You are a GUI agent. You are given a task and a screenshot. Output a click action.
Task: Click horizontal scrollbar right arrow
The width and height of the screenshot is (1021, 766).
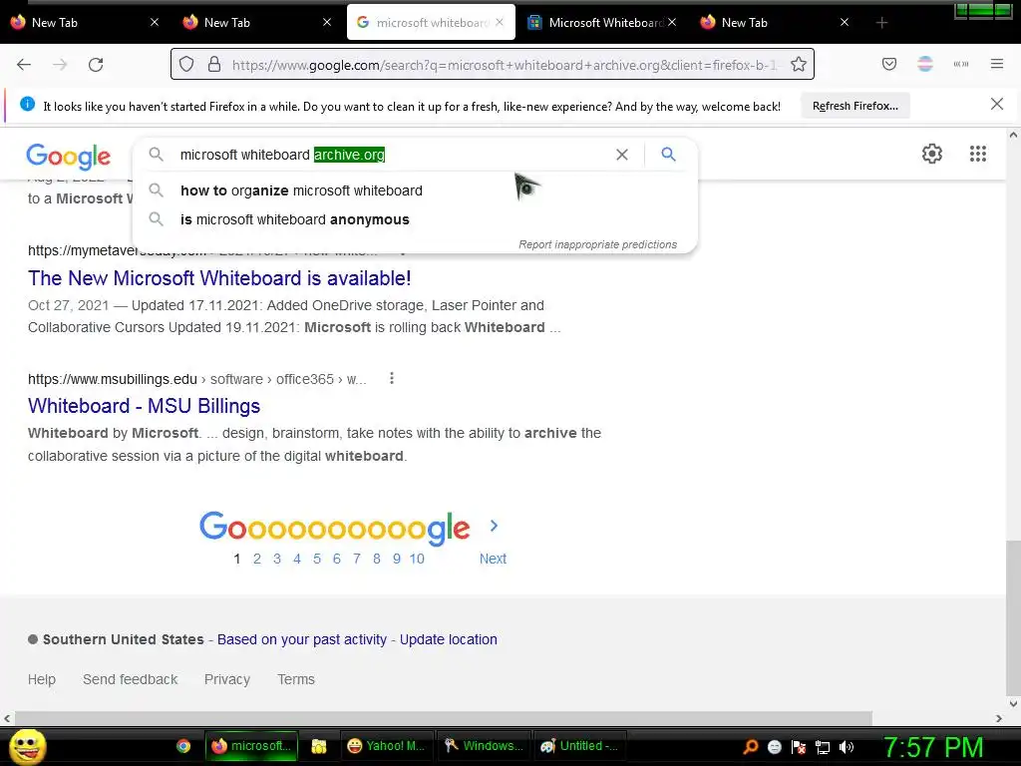[999, 718]
